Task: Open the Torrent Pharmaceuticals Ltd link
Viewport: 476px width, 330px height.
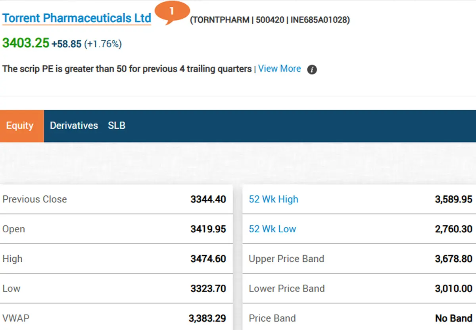Action: tap(77, 18)
